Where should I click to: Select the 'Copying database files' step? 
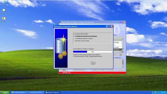[82, 34]
